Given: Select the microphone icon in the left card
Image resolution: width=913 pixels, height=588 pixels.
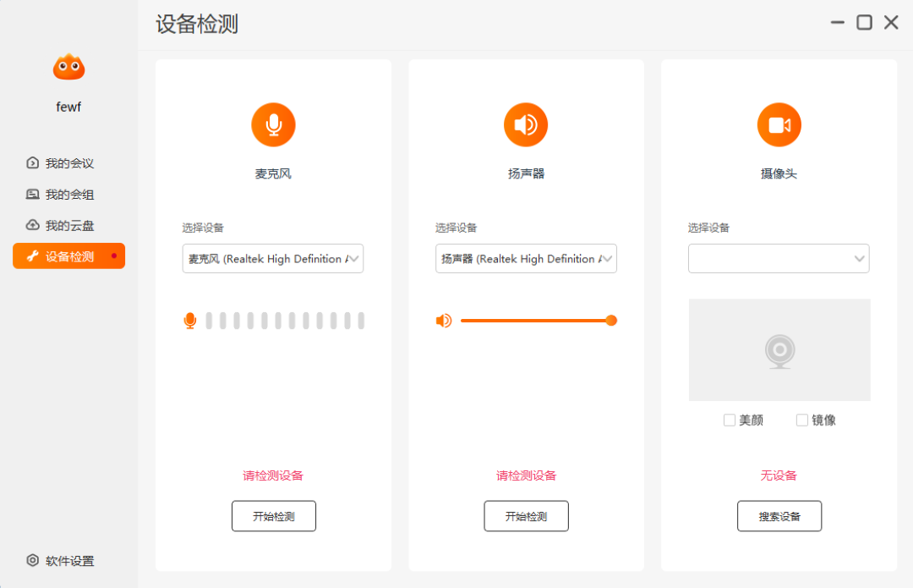Looking at the screenshot, I should tap(273, 124).
